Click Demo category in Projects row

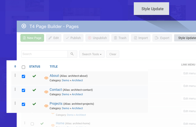(x=66, y=108)
